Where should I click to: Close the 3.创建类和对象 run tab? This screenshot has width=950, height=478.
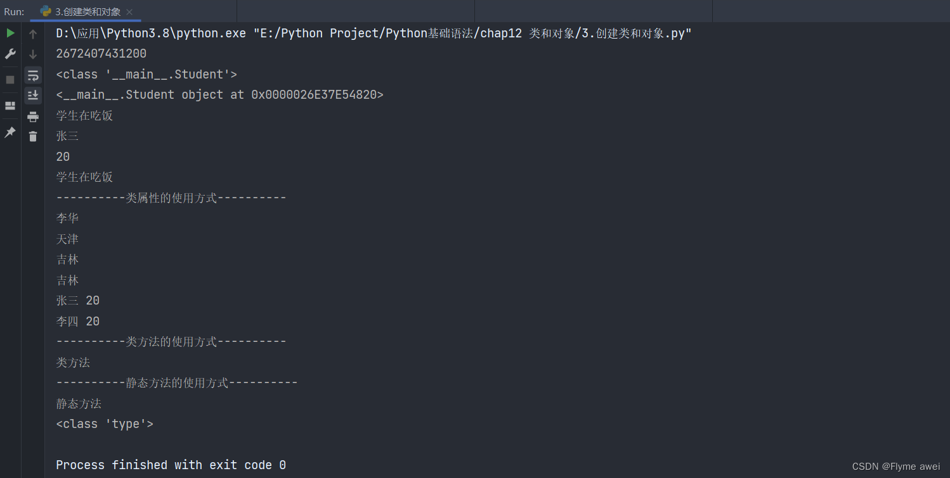130,12
